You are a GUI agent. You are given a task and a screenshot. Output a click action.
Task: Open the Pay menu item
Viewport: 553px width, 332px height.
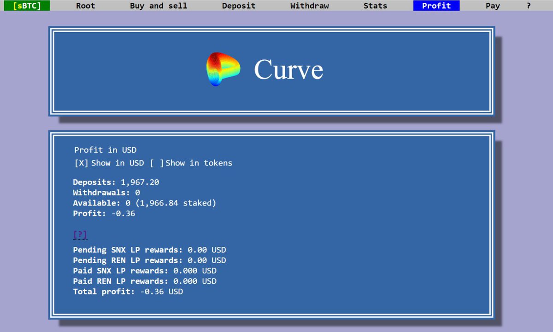point(493,6)
